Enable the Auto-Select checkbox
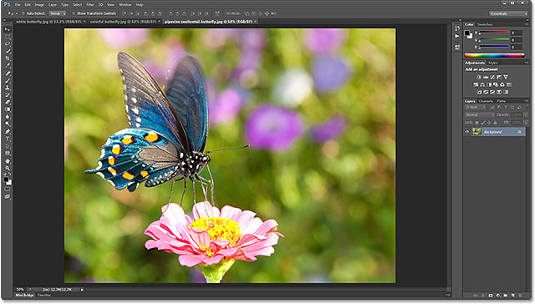535x304 pixels. pos(23,13)
